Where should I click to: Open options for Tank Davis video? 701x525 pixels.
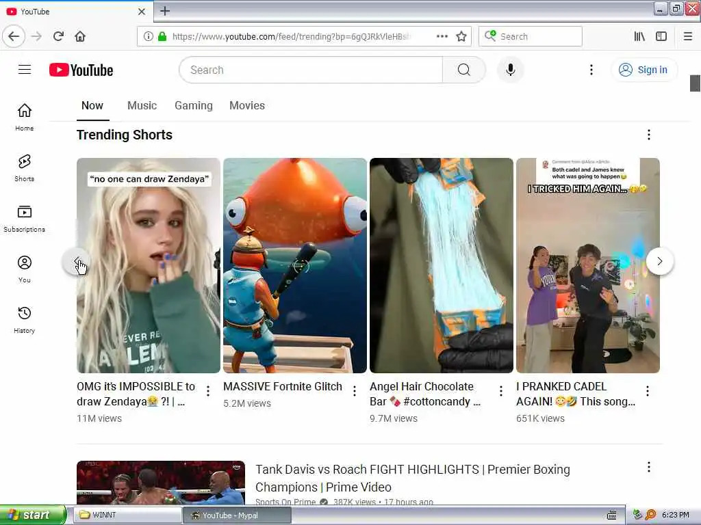tap(649, 468)
